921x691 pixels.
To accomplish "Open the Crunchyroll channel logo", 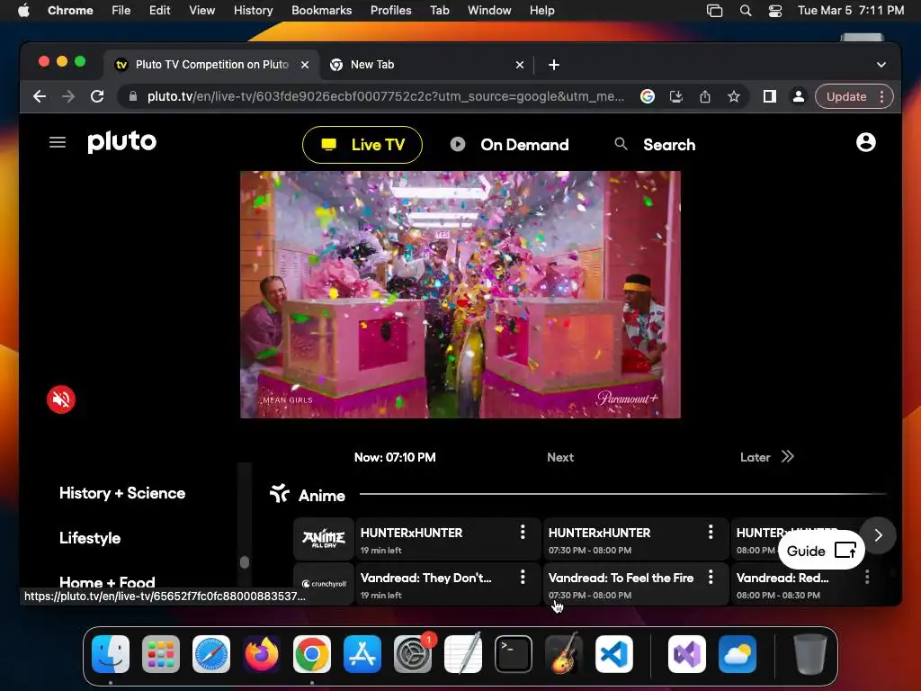I will 324,583.
